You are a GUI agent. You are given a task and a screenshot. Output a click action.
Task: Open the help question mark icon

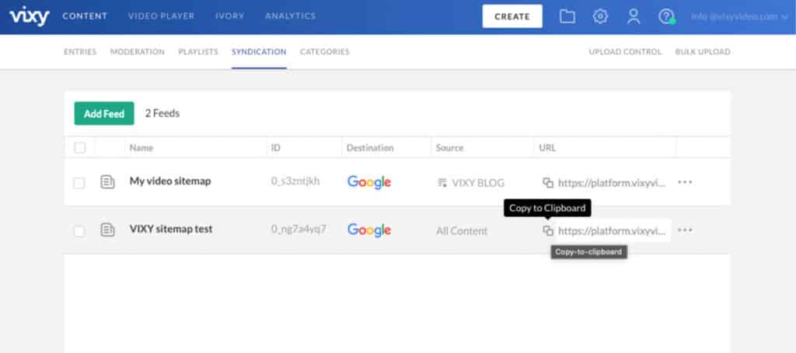click(666, 16)
